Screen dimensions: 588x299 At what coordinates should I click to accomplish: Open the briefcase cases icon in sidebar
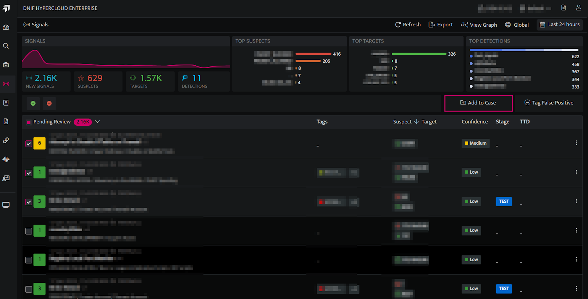[x=6, y=65]
